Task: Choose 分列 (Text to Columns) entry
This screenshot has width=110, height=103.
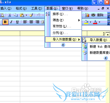Action: (63, 33)
